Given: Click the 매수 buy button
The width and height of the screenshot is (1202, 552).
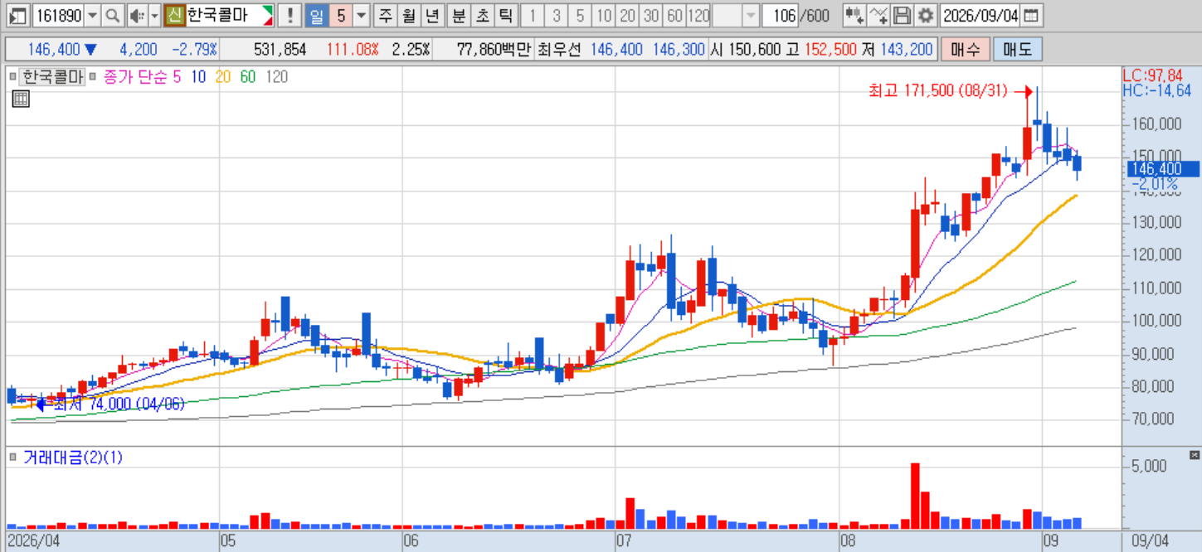Looking at the screenshot, I should click(966, 50).
